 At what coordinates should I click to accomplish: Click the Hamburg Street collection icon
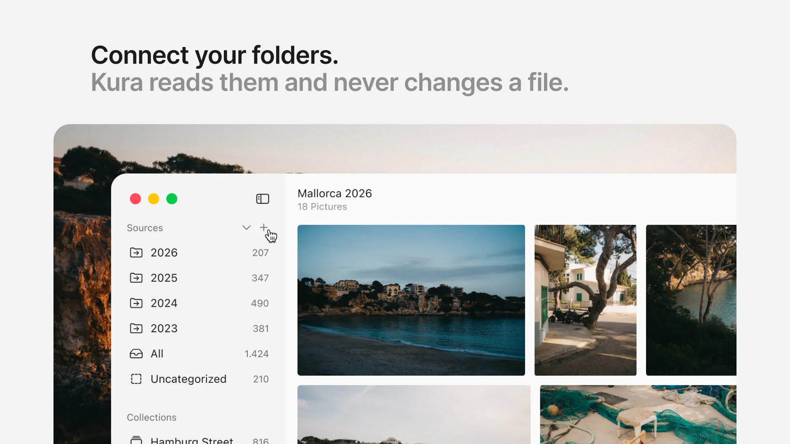[x=136, y=440]
